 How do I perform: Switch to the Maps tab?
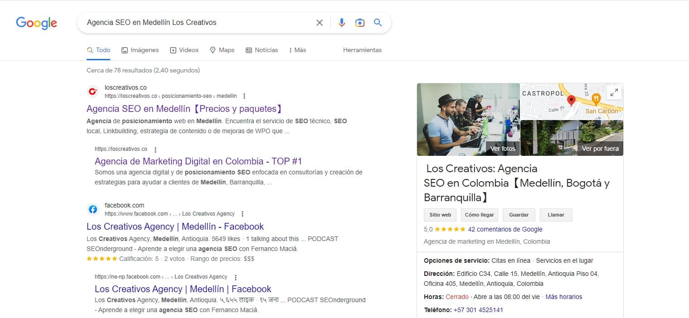coord(222,50)
